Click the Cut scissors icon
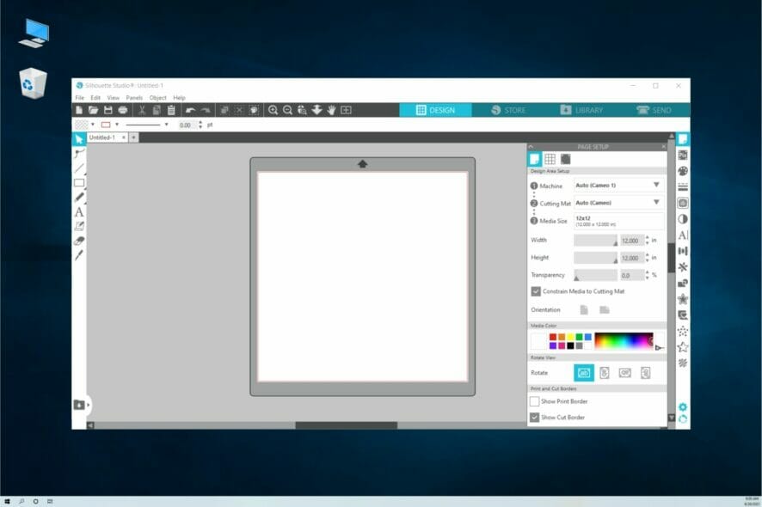This screenshot has height=507, width=762. click(x=142, y=110)
